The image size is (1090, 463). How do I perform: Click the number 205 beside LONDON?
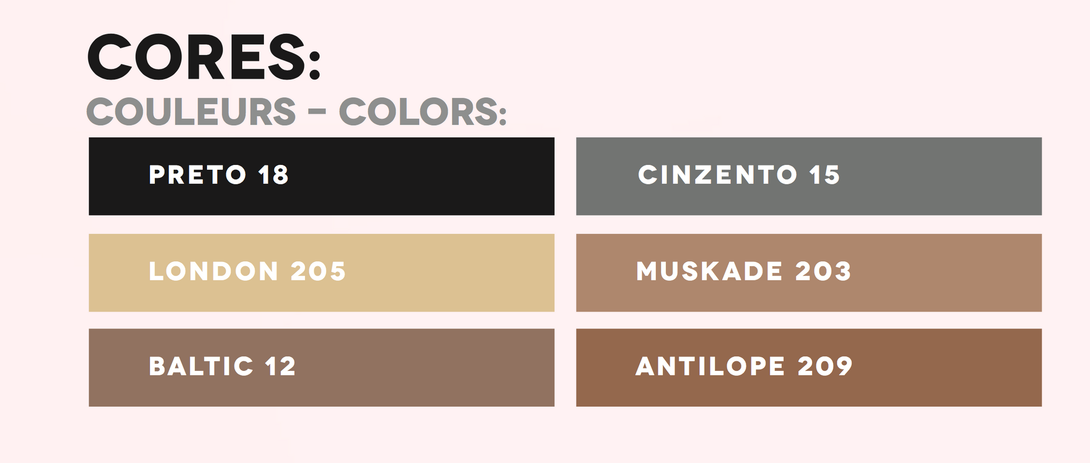point(318,271)
